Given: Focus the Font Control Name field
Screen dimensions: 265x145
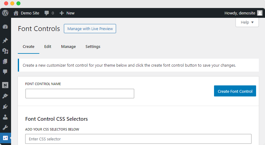Looking at the screenshot, I should (x=80, y=93).
